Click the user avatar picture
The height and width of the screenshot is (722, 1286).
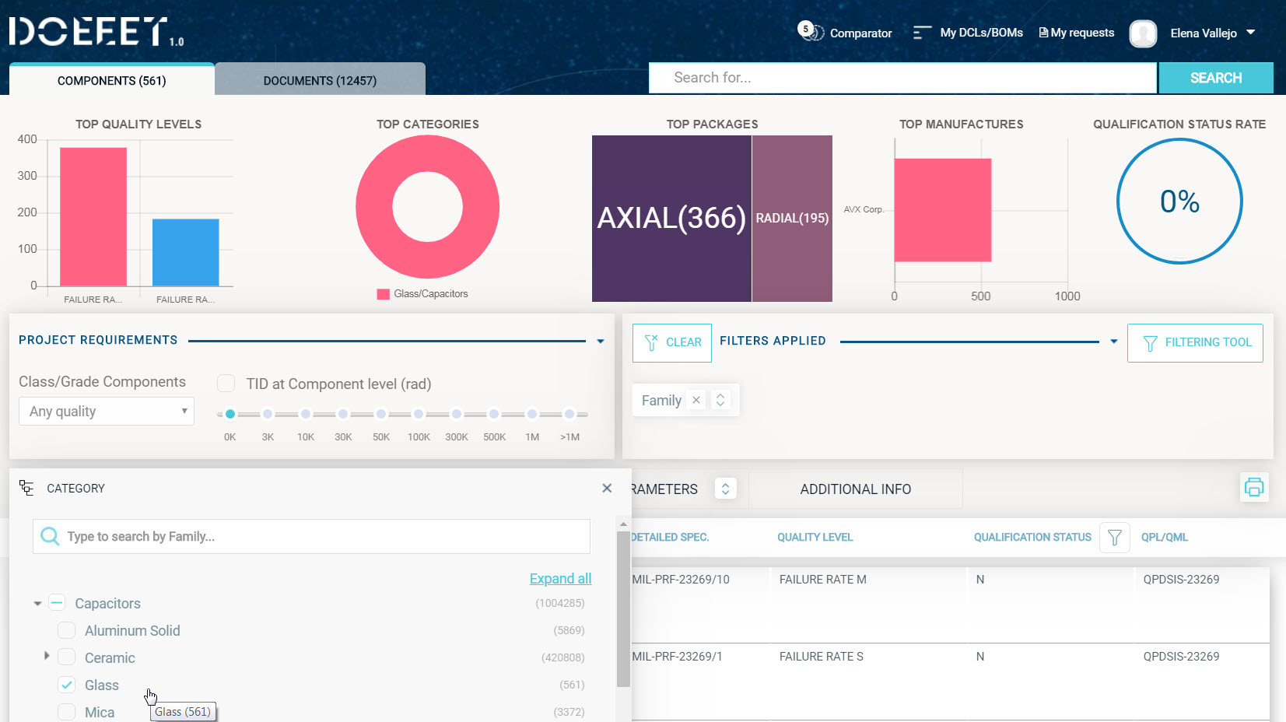point(1143,33)
